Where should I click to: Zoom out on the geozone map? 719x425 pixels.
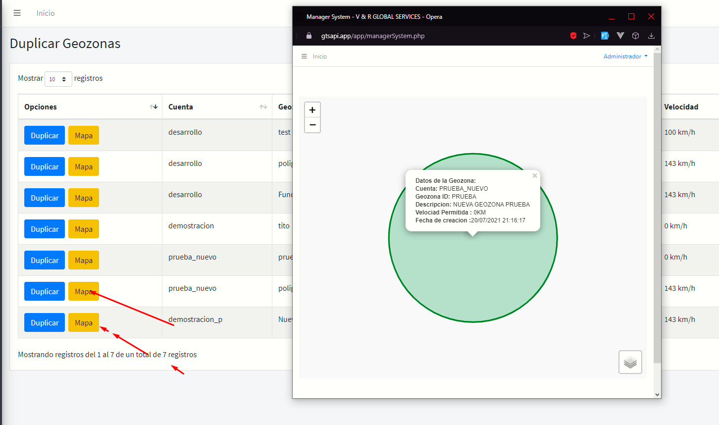pos(312,125)
